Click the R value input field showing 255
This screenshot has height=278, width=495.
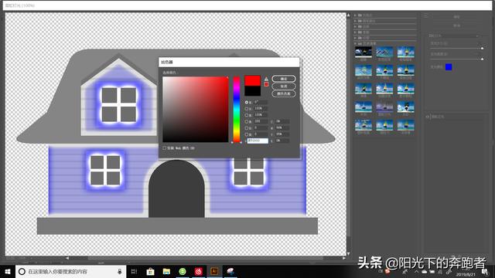point(260,121)
